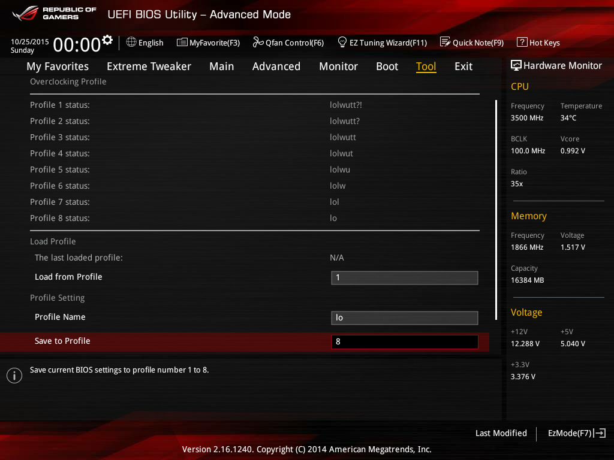614x460 pixels.
Task: Click the EZ Tuning Wizard bulb icon
Action: (x=342, y=43)
